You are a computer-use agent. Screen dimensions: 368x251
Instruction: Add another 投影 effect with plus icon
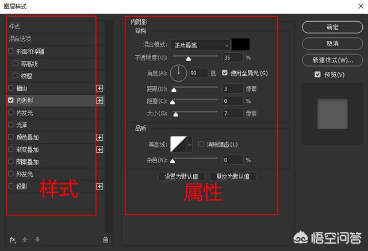99,186
